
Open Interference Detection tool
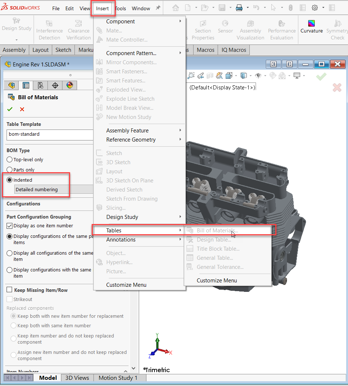[49, 30]
